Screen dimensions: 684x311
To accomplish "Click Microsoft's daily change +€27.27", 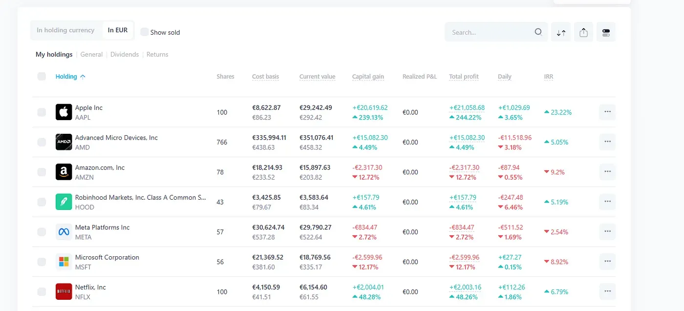I will (x=510, y=257).
